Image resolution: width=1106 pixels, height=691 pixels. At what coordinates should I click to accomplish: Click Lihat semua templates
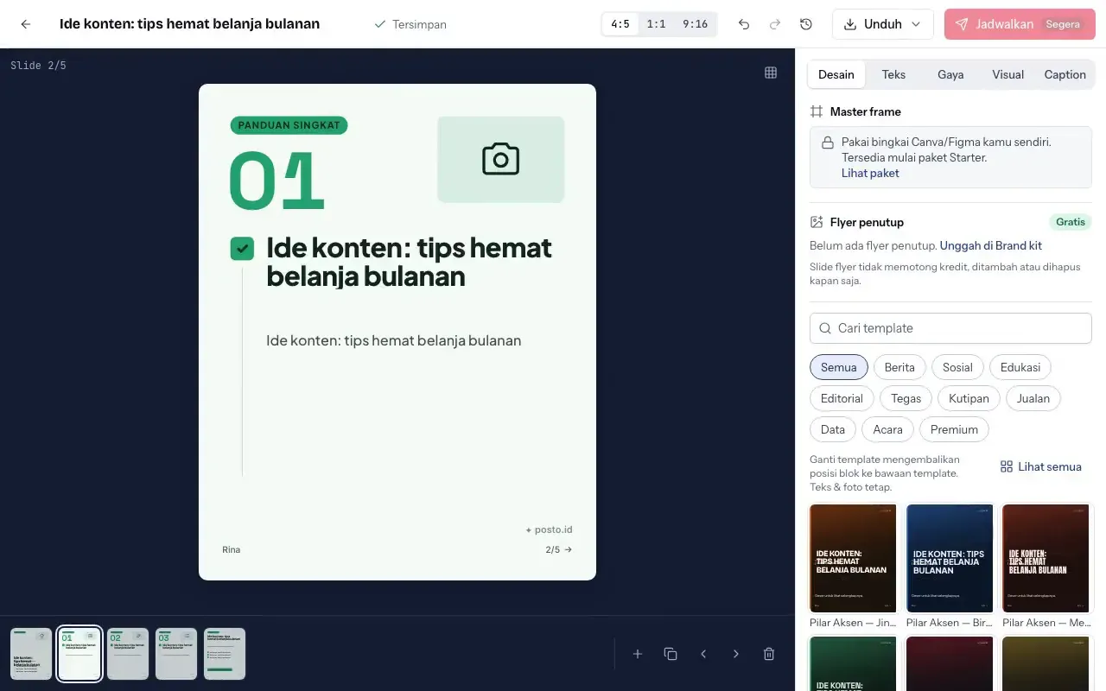tap(1041, 466)
